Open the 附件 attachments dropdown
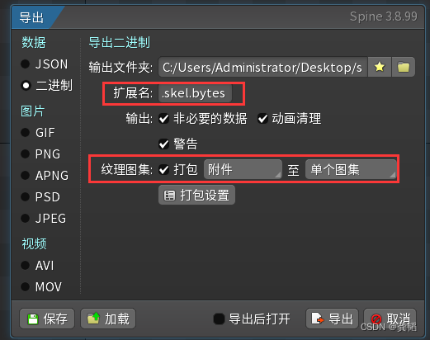Viewport: 430px width, 340px height. [x=243, y=169]
